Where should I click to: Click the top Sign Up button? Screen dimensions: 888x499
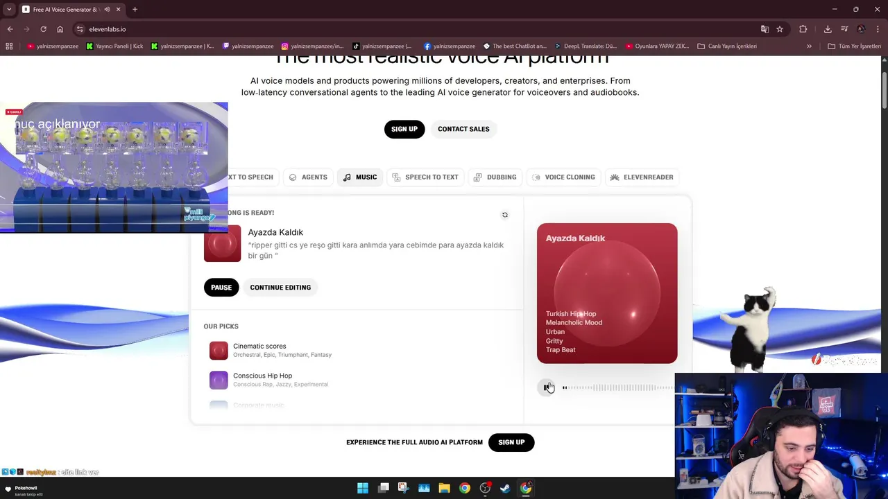[404, 129]
